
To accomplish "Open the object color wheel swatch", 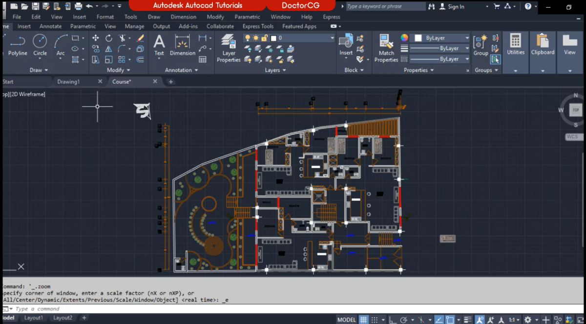I will coord(404,38).
